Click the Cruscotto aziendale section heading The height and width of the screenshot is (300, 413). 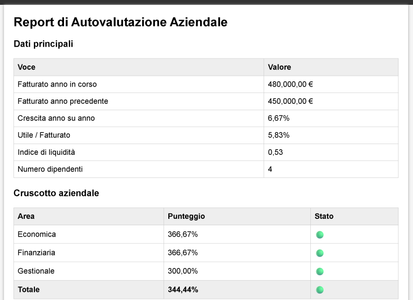56,193
